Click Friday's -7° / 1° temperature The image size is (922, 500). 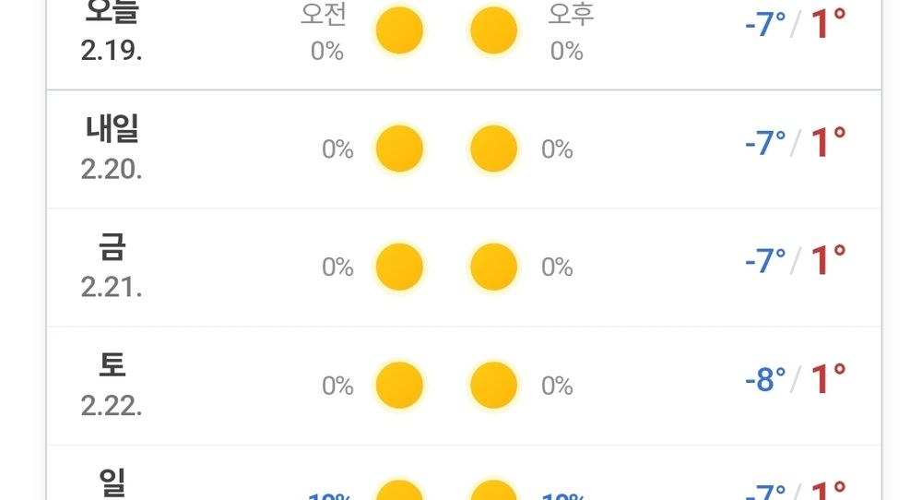pyautogui.click(x=796, y=260)
